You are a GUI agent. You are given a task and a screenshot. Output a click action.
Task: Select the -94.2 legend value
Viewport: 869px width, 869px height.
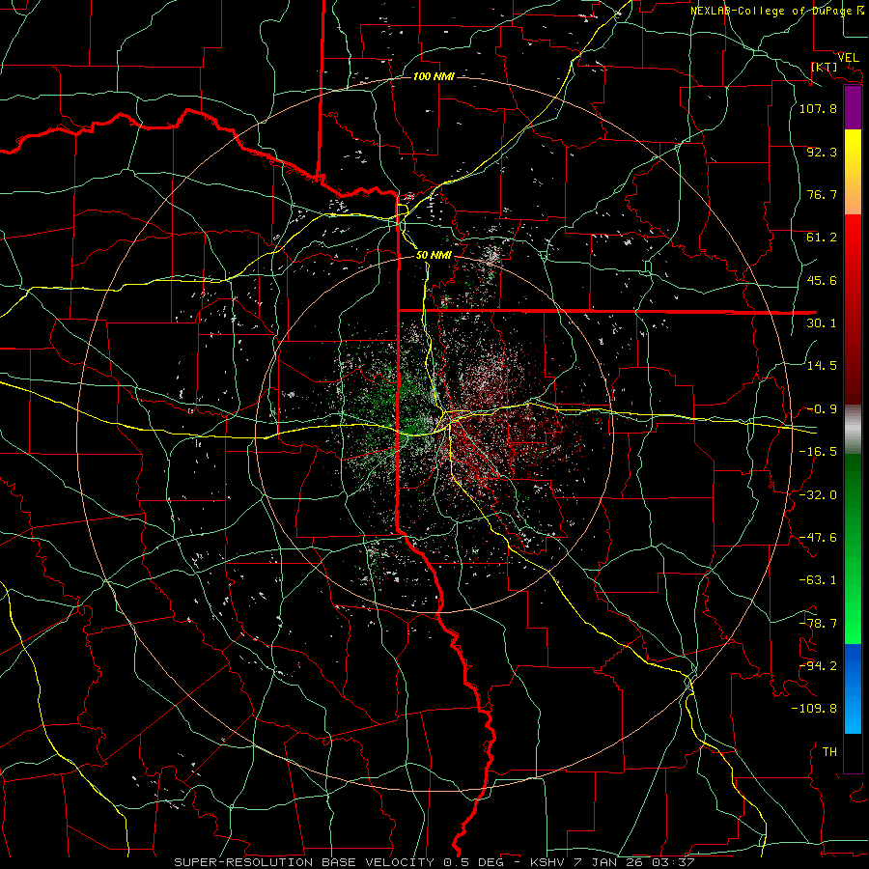(x=818, y=666)
